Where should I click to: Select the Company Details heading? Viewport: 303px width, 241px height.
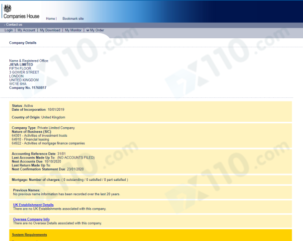(x=23, y=43)
